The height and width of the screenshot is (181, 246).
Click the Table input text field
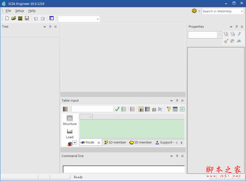[x=92, y=109]
